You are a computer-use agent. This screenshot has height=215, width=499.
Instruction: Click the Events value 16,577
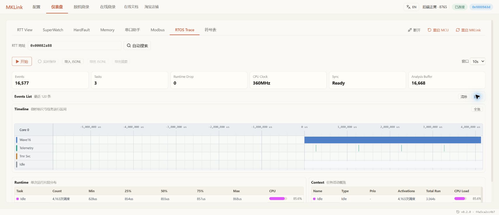click(22, 83)
